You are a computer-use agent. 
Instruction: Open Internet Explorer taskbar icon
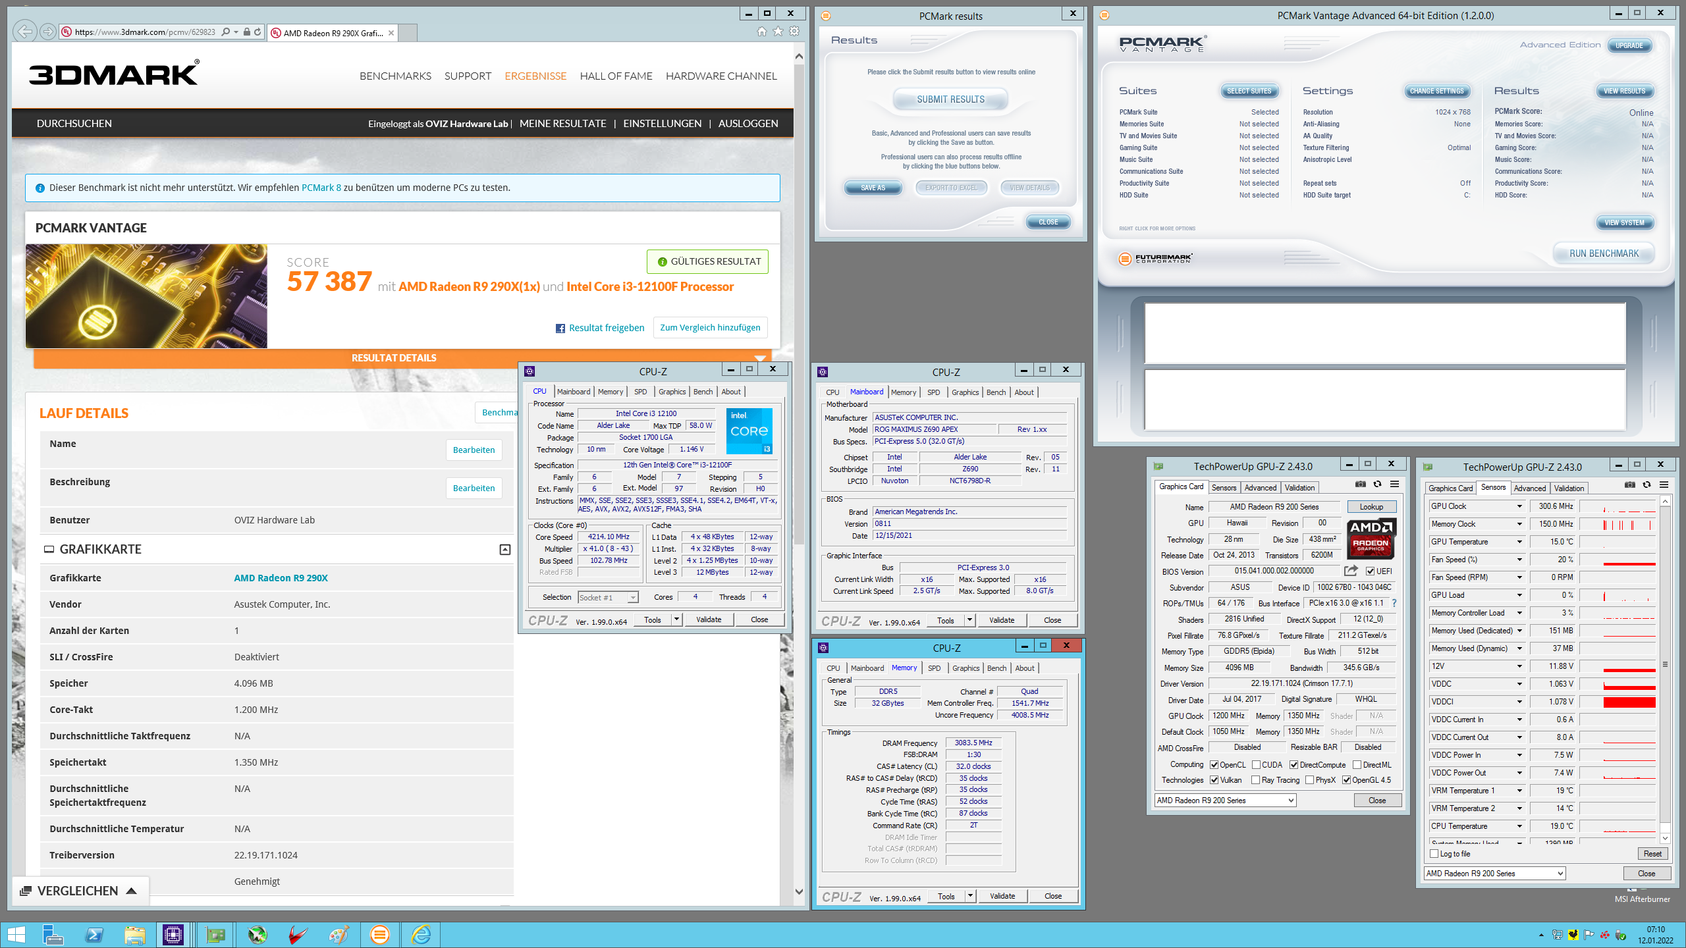[421, 934]
